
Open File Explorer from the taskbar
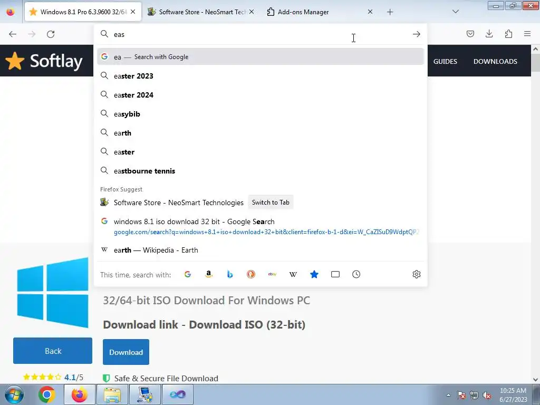pyautogui.click(x=112, y=394)
